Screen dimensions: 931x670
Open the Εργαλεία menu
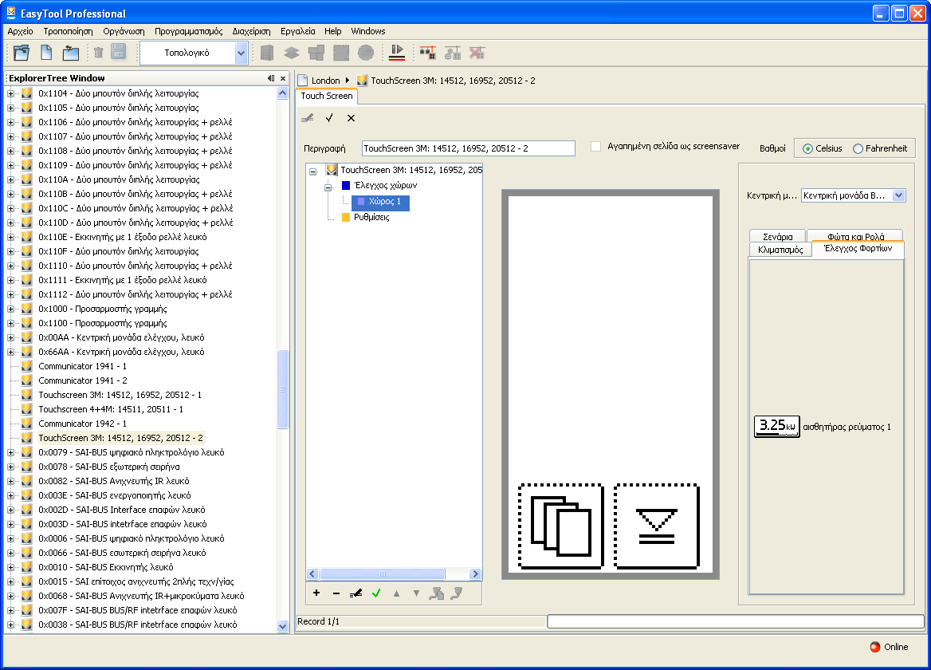pyautogui.click(x=297, y=31)
